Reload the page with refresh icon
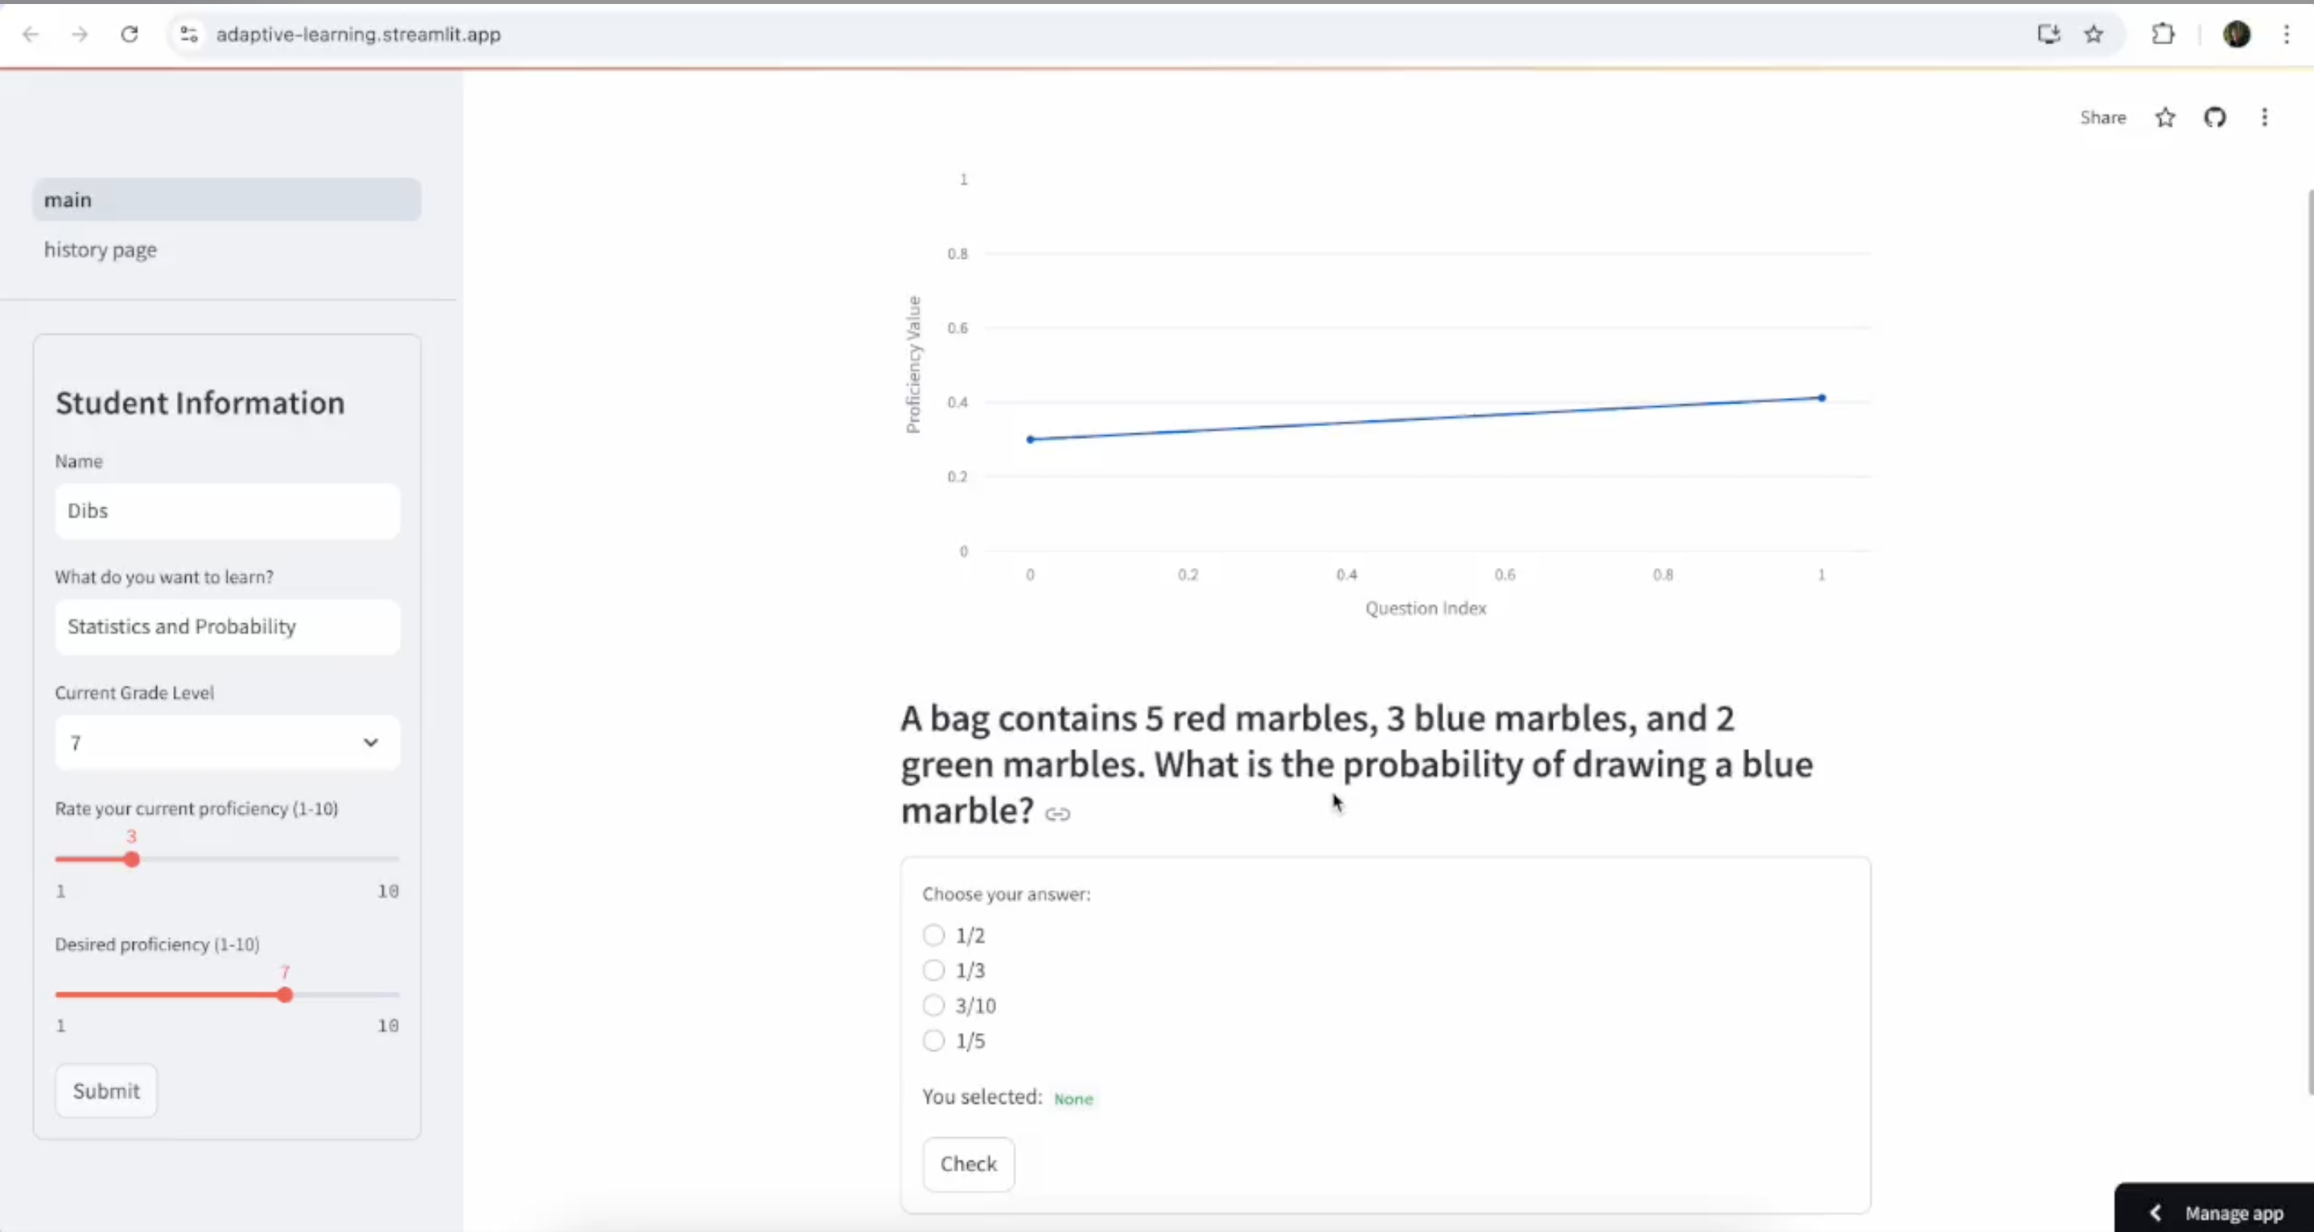2314x1232 pixels. point(130,34)
